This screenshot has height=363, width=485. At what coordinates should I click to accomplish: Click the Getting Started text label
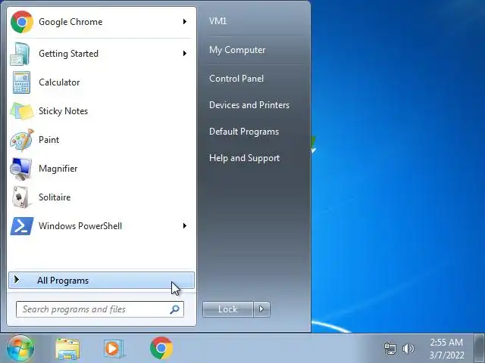click(x=69, y=54)
